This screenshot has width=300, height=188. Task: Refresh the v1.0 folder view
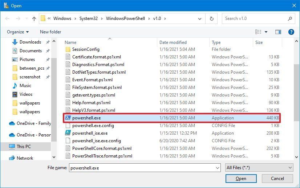(x=211, y=19)
